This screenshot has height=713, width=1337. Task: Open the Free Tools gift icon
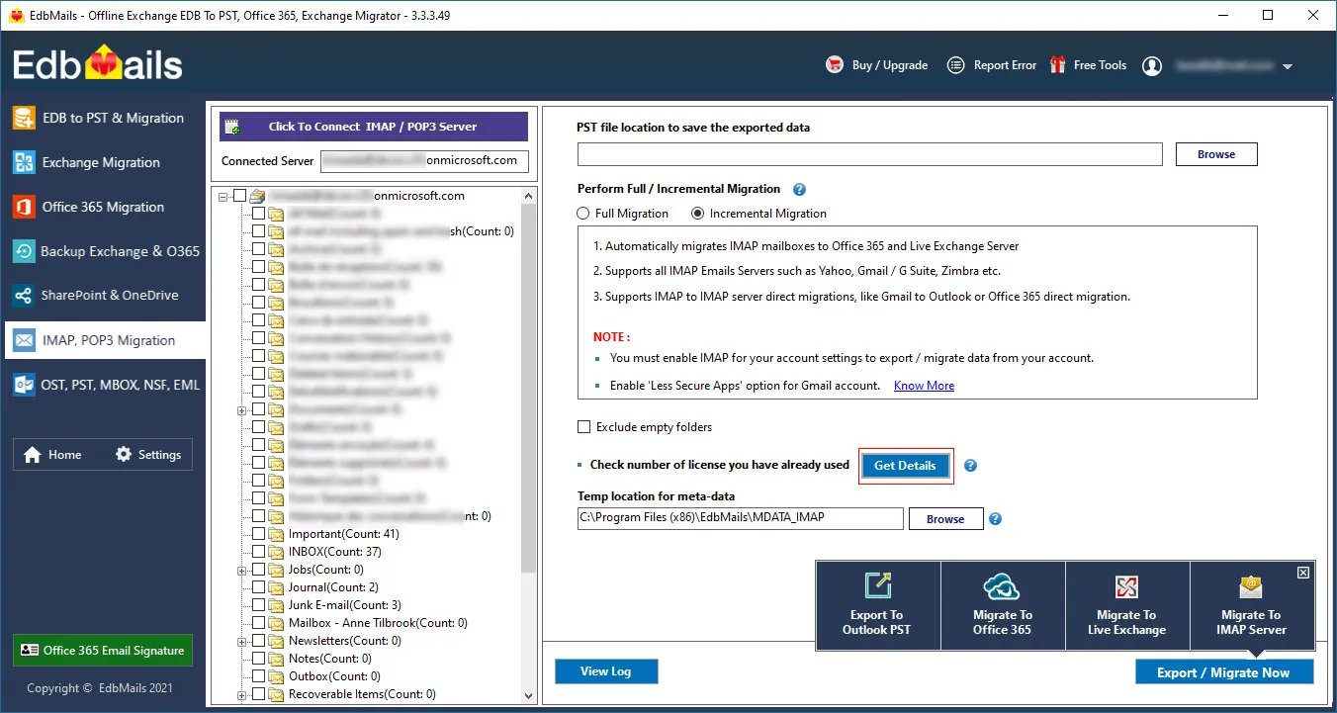tap(1058, 65)
